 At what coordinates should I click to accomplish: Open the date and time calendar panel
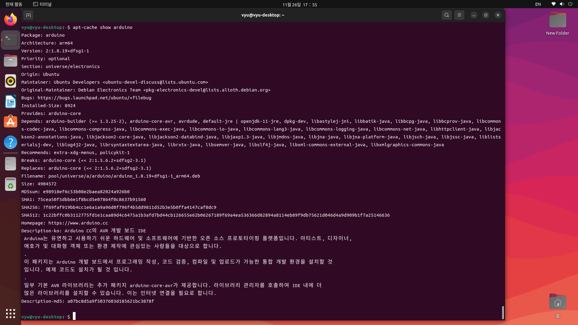pyautogui.click(x=300, y=5)
